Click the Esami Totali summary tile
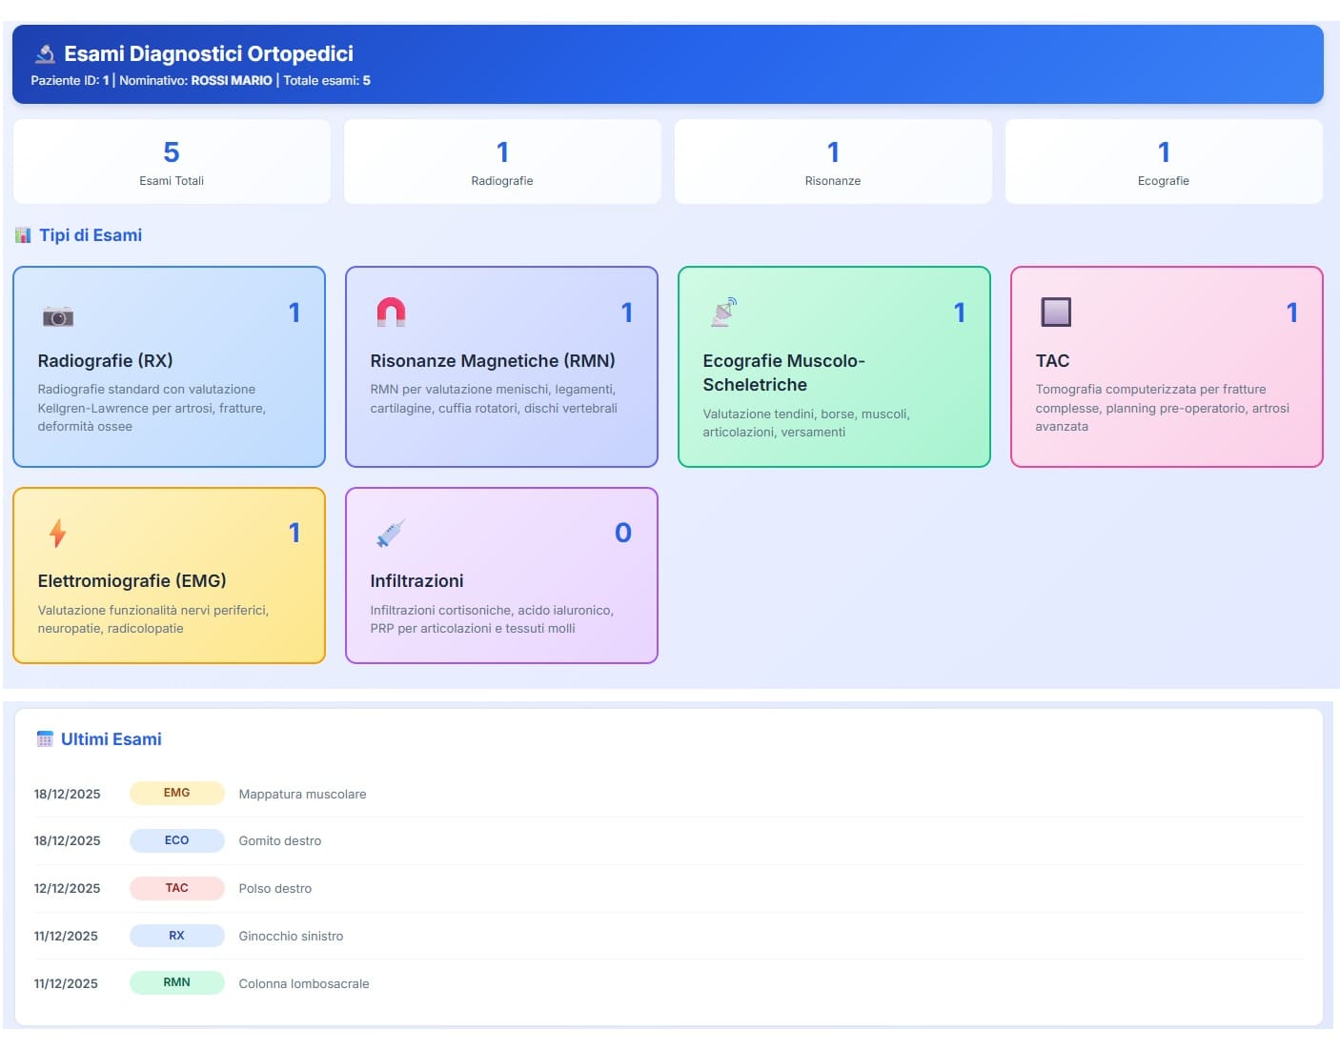 click(x=170, y=161)
